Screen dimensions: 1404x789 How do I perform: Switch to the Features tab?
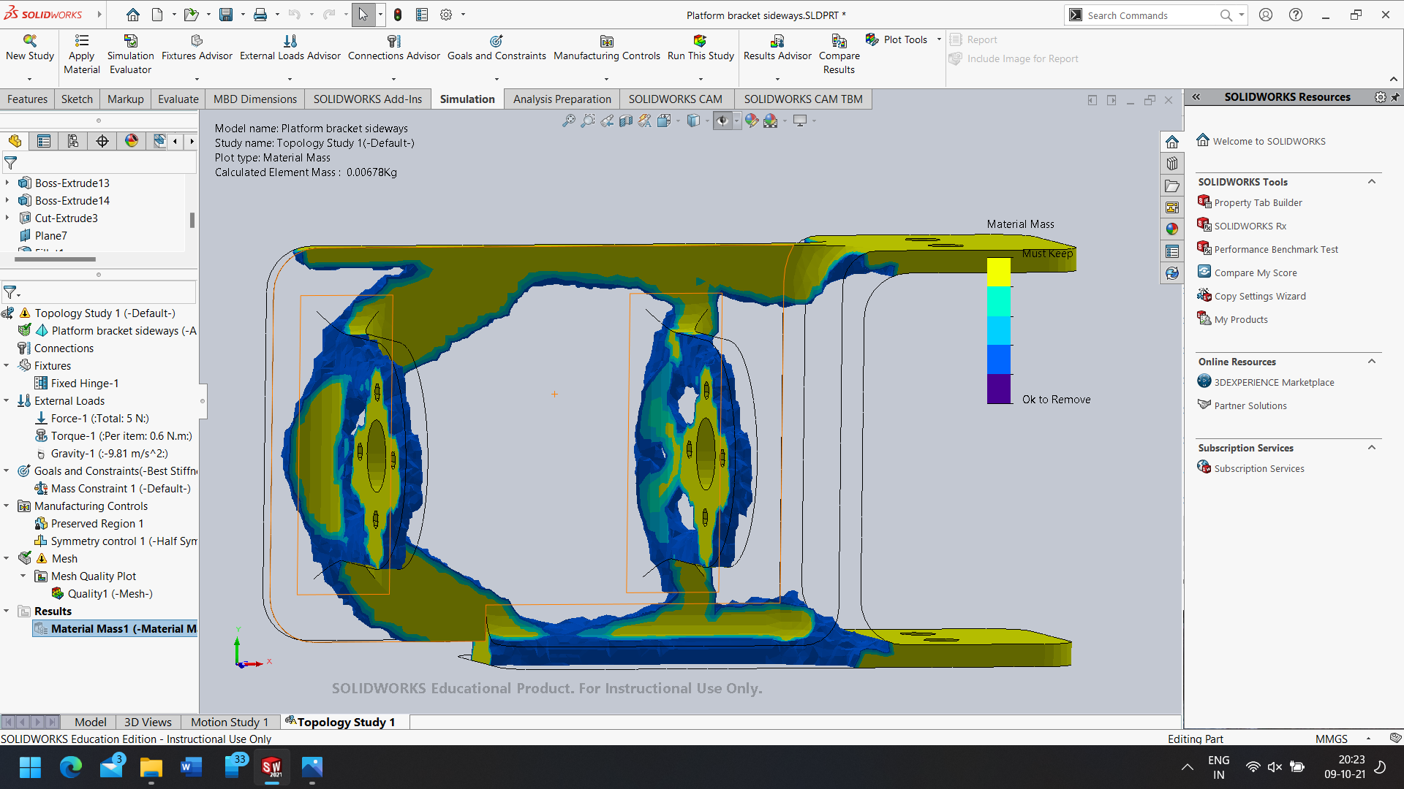point(27,99)
